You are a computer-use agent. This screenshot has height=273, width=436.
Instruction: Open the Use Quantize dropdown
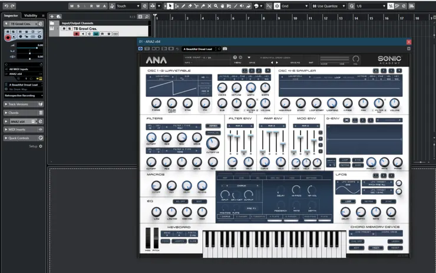[x=330, y=6]
